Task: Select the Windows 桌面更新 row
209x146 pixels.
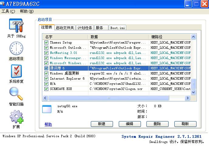Action: 117,74
